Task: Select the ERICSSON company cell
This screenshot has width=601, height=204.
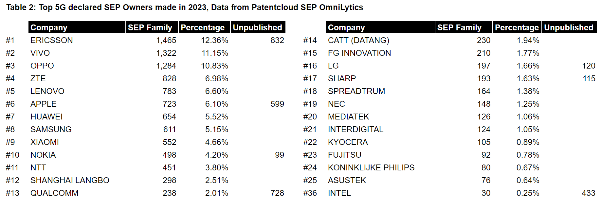Action: pos(52,40)
